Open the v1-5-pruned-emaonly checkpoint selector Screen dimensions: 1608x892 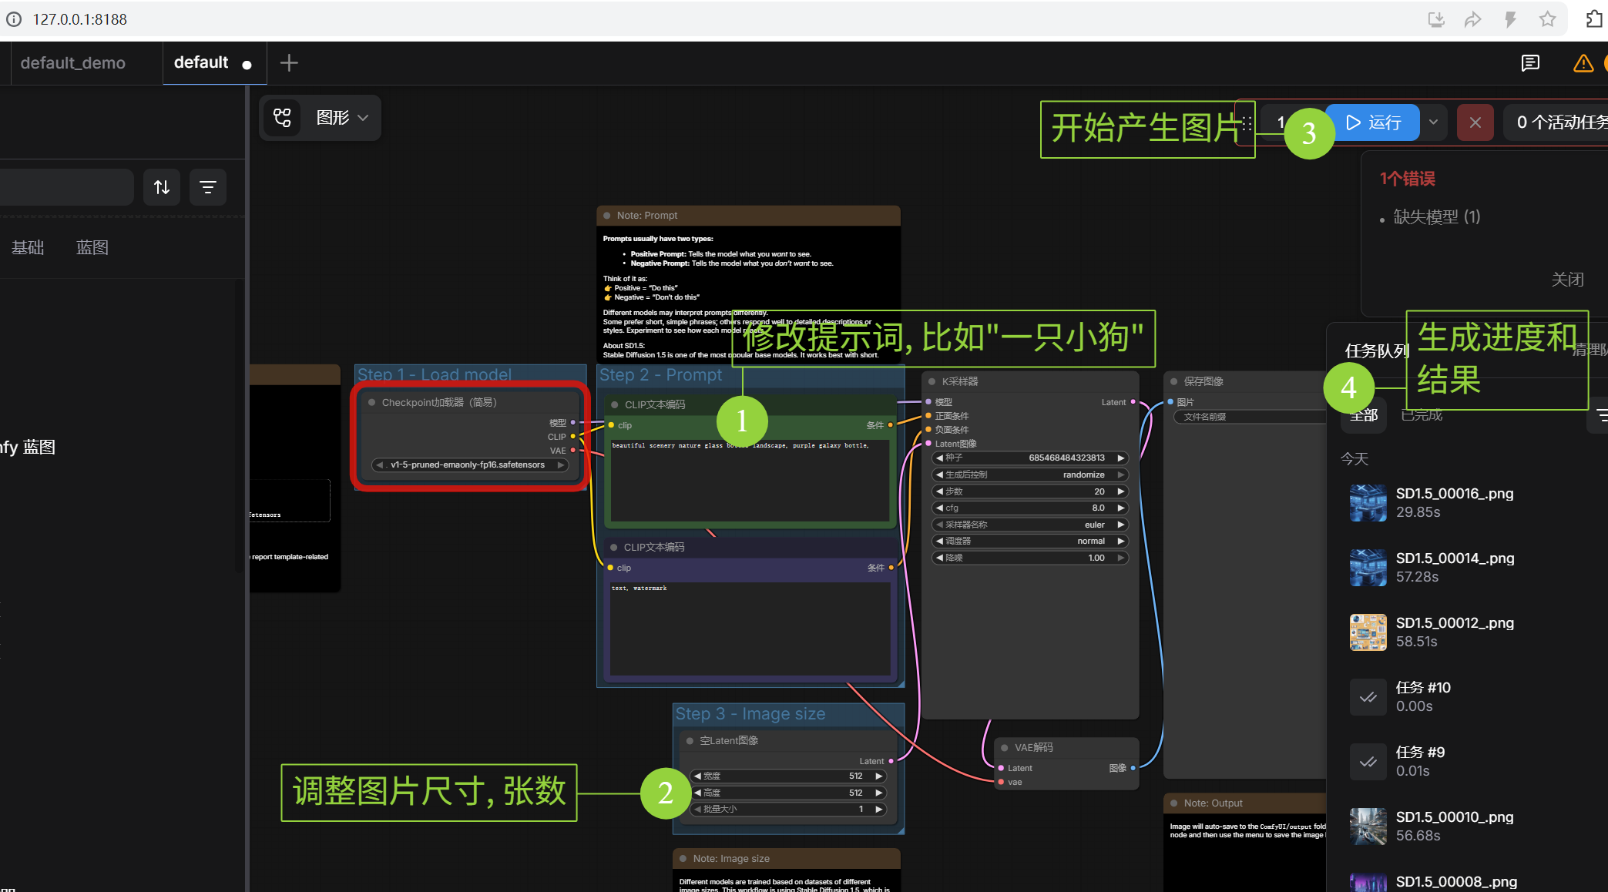(x=468, y=464)
